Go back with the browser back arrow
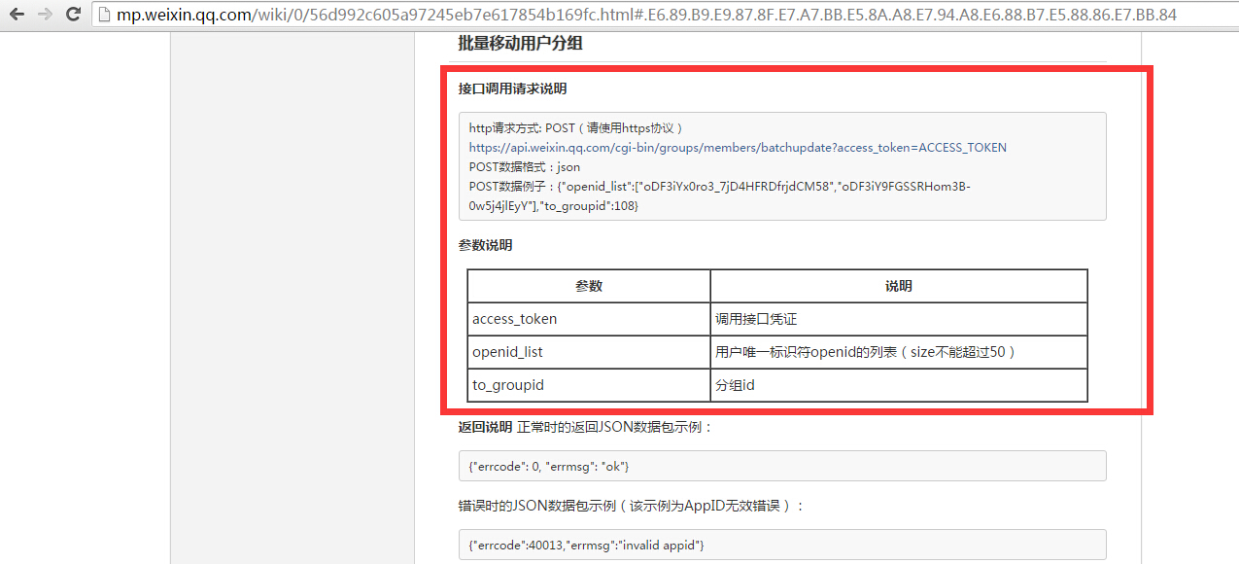 [x=17, y=15]
